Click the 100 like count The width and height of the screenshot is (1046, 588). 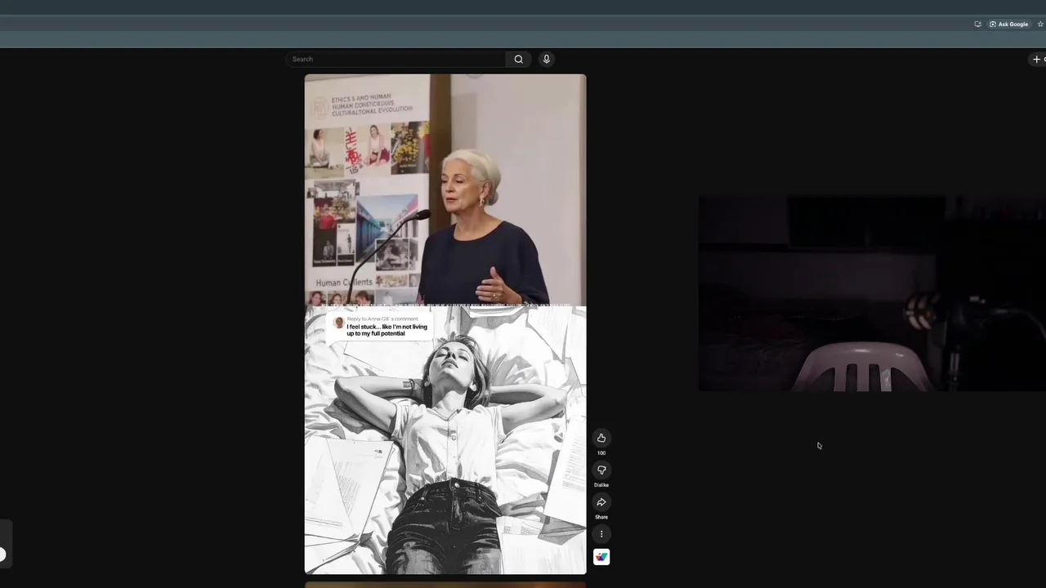click(601, 453)
